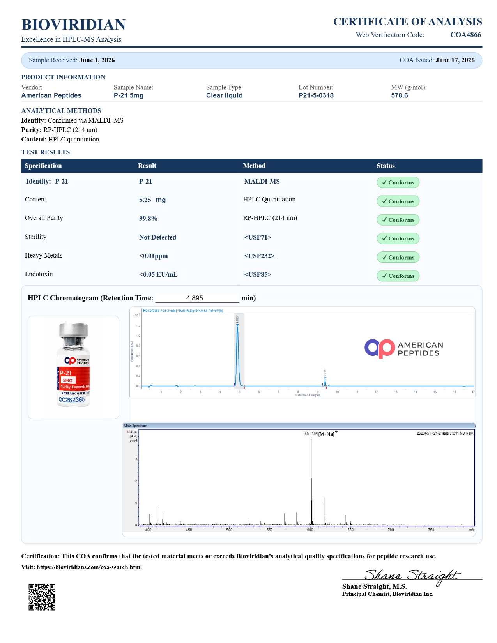Viewport: 497px width, 643px height.
Task: Click the sterility result Not Detected
Action: point(157,237)
